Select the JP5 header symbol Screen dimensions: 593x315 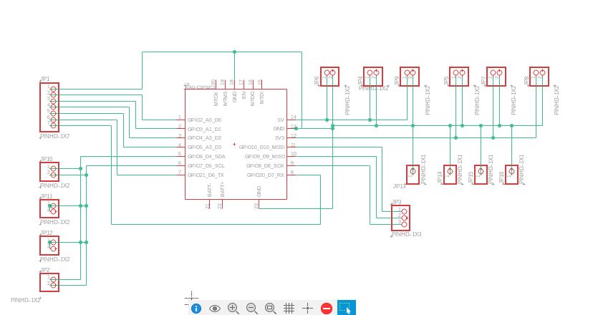[459, 77]
